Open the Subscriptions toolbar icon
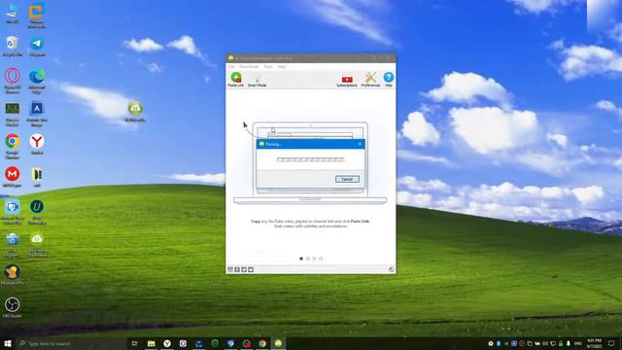Image resolution: width=622 pixels, height=350 pixels. [347, 80]
